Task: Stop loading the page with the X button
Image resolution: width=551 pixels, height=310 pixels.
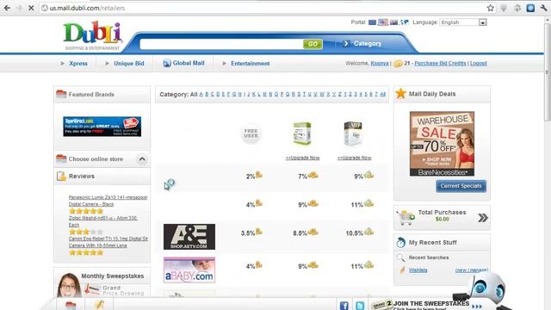Action: [x=31, y=8]
